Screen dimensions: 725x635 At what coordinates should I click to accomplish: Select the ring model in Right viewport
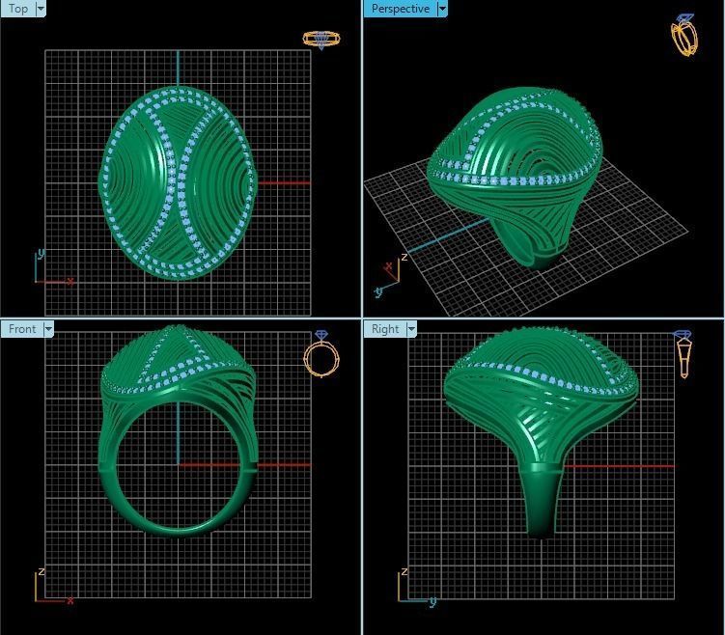pos(541,432)
